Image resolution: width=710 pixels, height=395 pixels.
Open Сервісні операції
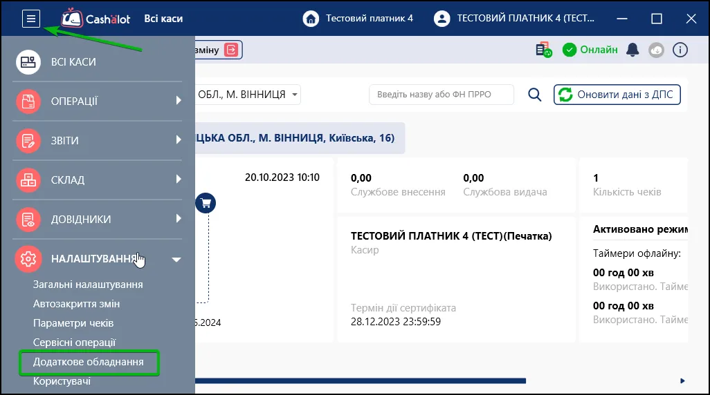[x=74, y=343]
